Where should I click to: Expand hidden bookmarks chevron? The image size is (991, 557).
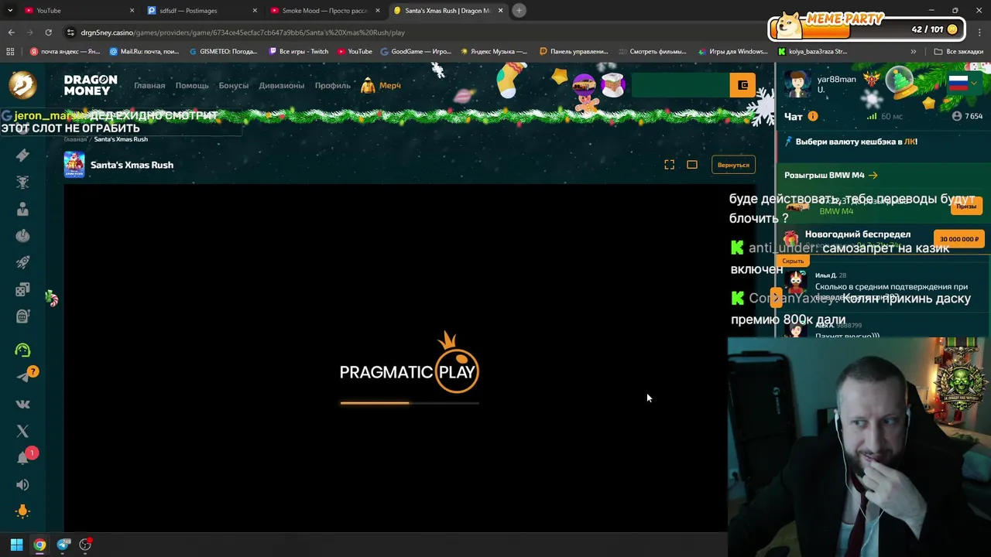pos(913,52)
